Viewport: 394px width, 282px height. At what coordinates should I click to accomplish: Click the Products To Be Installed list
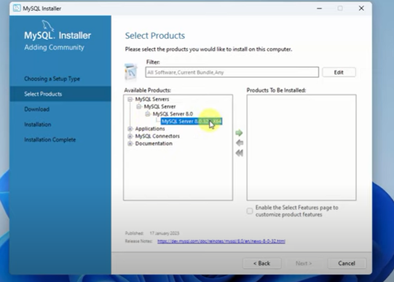click(x=301, y=147)
